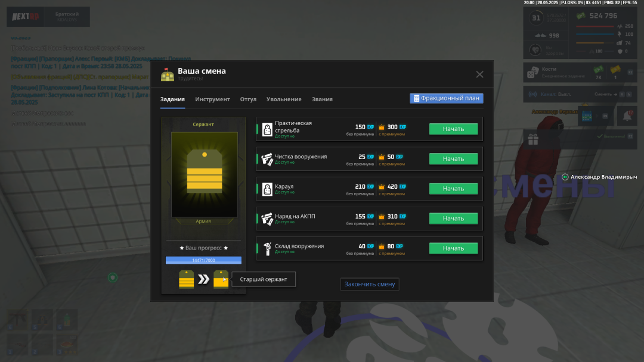Click the Чистка вооружения pistol icon
The image size is (644, 362).
pyautogui.click(x=267, y=159)
